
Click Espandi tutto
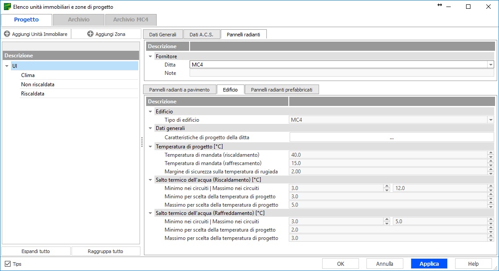pyautogui.click(x=36, y=251)
